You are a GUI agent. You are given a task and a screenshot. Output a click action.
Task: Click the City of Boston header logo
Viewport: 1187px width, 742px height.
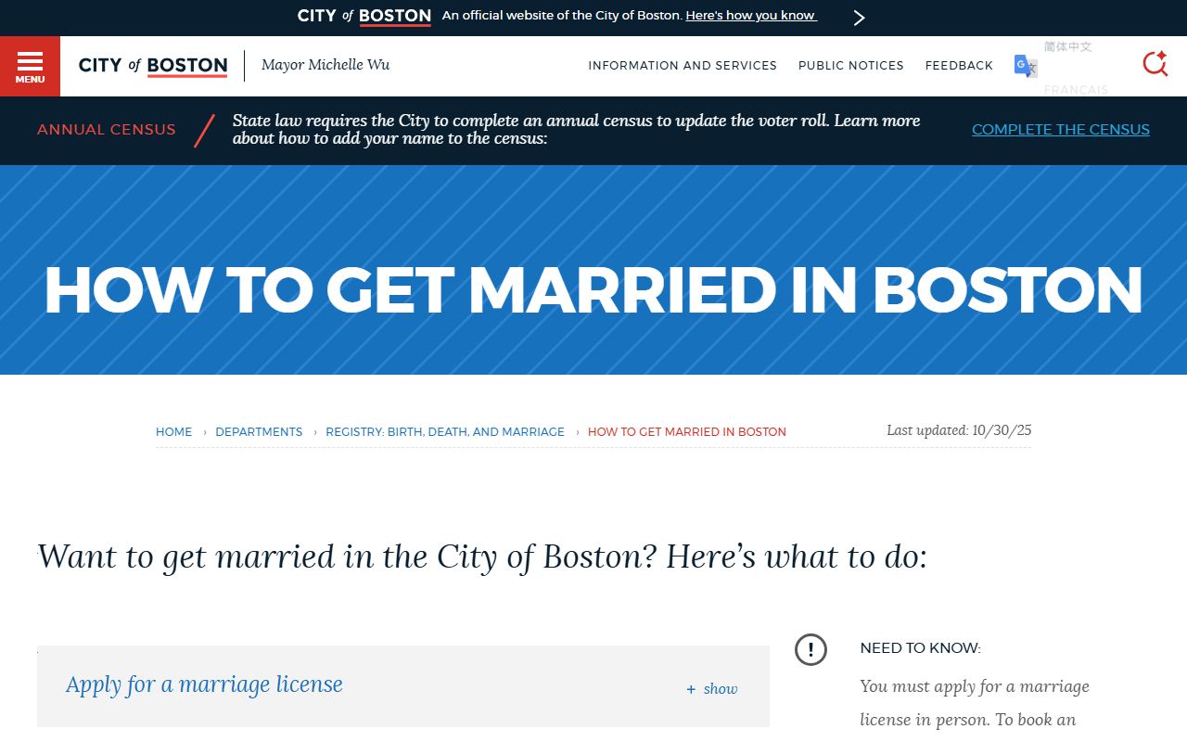(153, 66)
